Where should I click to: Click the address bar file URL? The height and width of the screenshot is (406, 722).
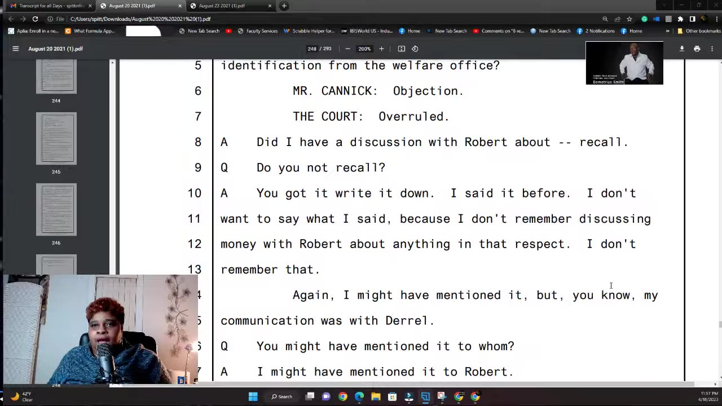[x=140, y=19]
